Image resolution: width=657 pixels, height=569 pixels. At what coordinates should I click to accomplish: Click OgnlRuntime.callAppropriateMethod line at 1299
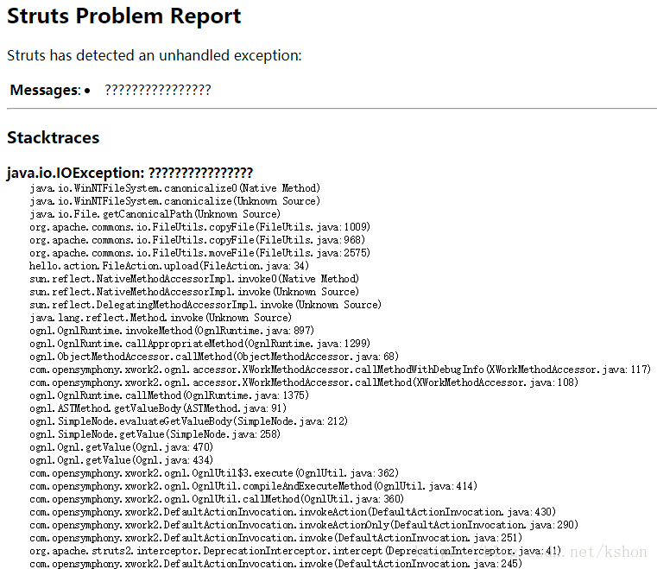click(x=200, y=344)
